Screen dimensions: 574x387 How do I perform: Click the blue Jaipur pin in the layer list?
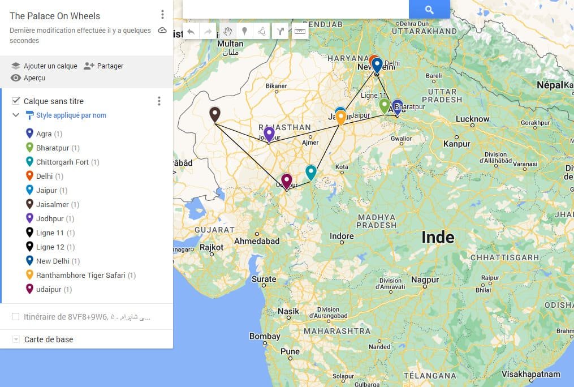click(29, 190)
